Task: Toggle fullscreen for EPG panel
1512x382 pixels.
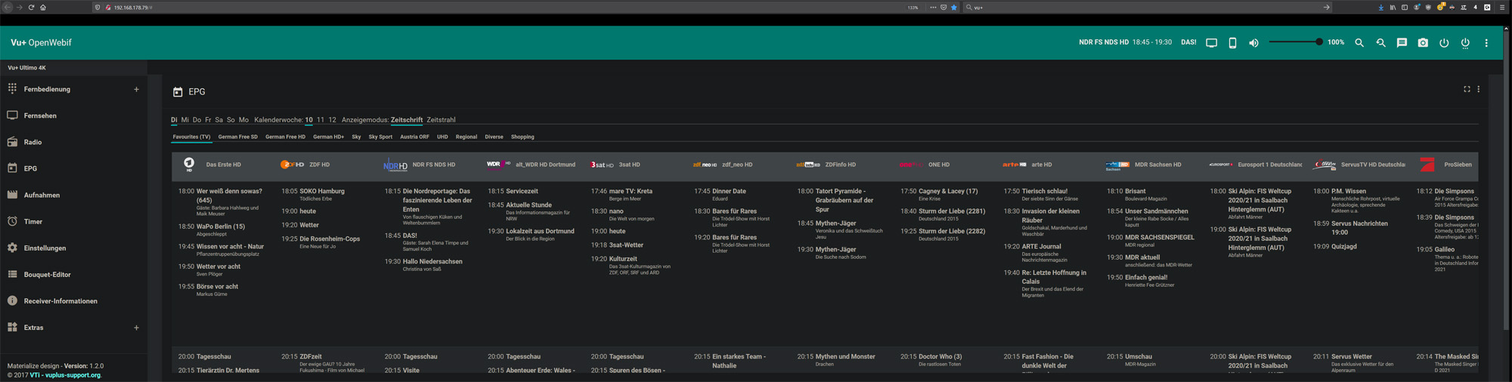Action: [1467, 89]
